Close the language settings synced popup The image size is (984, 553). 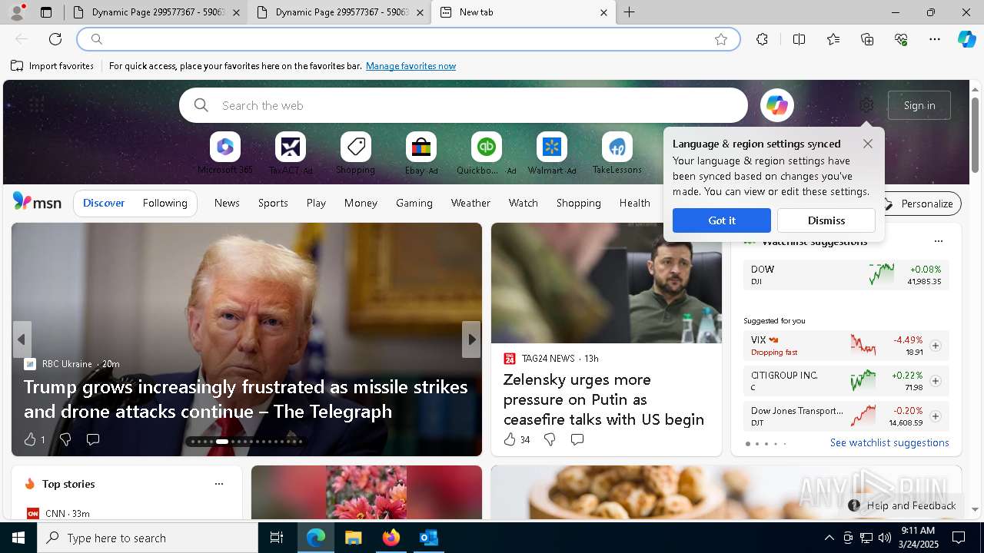coord(868,144)
